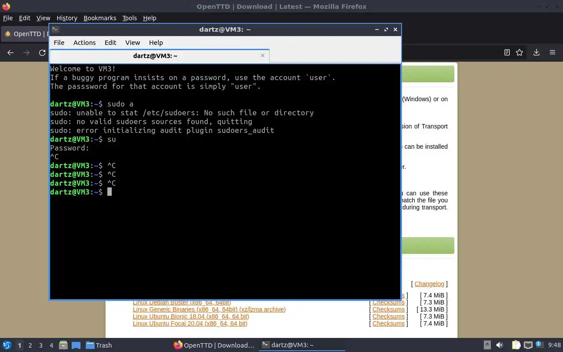This screenshot has height=352, width=563.
Task: Open Firefox History menu
Action: (67, 18)
